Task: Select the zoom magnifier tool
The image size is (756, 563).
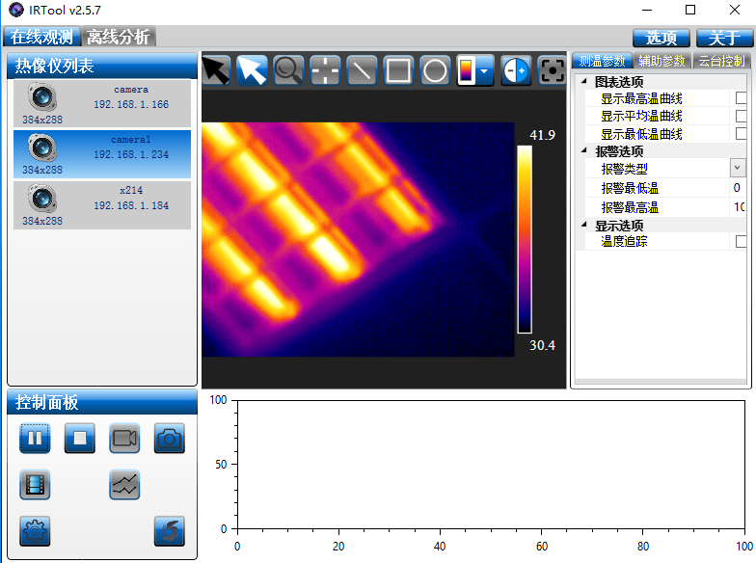Action: [288, 70]
